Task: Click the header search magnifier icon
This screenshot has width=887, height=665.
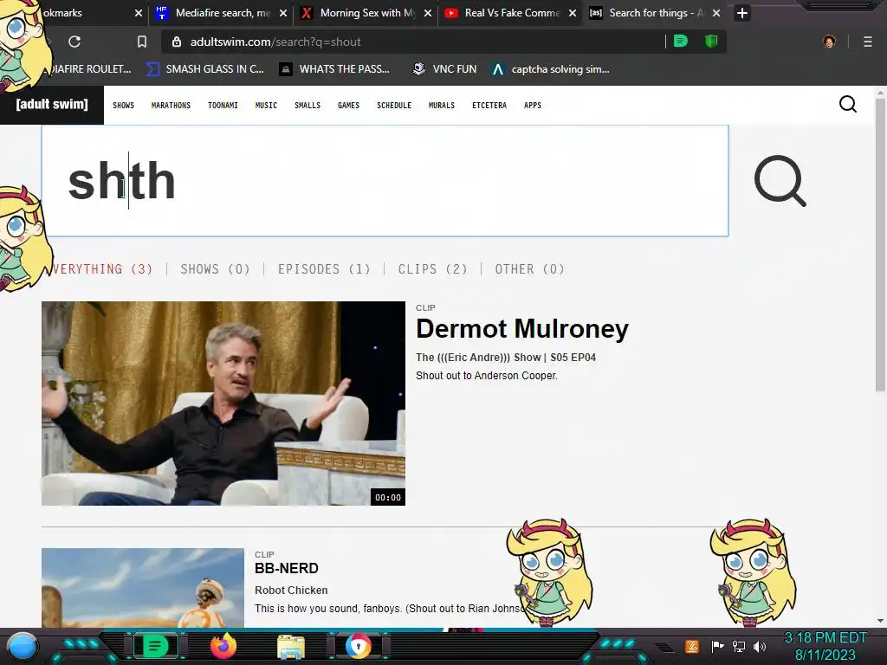Action: pos(847,104)
